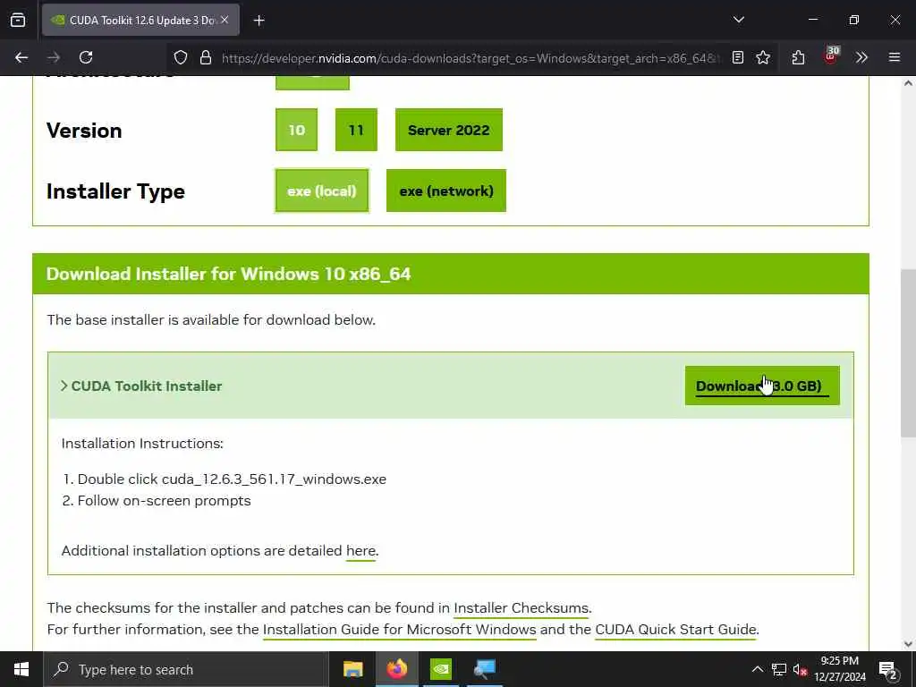916x687 pixels.
Task: Open additional installation options 'here' link
Action: 361,551
